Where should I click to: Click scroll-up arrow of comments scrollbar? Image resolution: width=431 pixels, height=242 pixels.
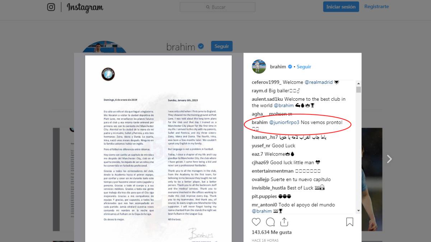(358, 83)
